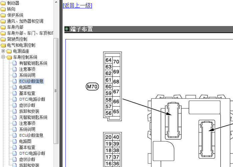Click terminal 56 in M70 connector
Image resolution: width=233 pixels, height=167 pixels.
pyautogui.click(x=108, y=113)
